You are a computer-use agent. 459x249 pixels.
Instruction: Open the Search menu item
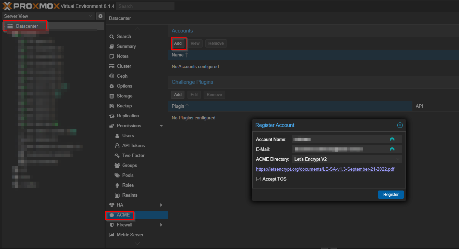pos(124,36)
